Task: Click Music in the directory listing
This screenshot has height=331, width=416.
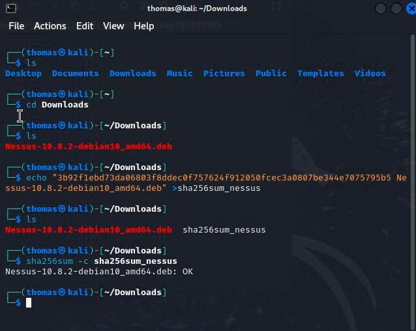Action: (179, 74)
